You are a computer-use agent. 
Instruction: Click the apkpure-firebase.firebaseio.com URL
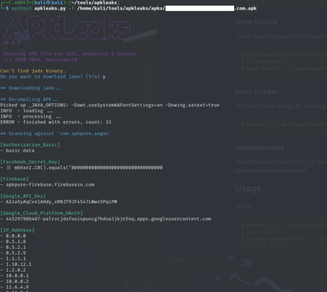point(50,184)
